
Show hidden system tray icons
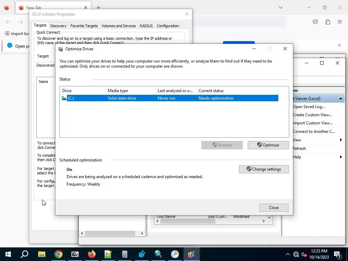288,254
